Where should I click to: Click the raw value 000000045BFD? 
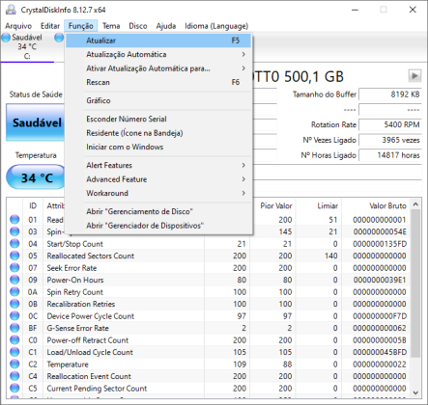tap(380, 352)
